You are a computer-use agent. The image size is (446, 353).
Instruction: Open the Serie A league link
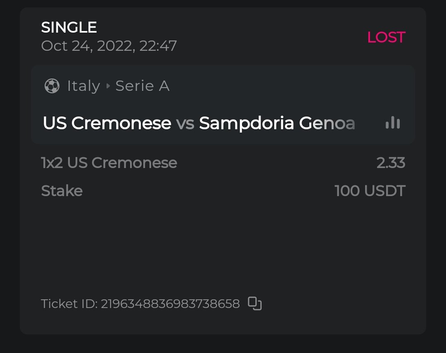(142, 86)
